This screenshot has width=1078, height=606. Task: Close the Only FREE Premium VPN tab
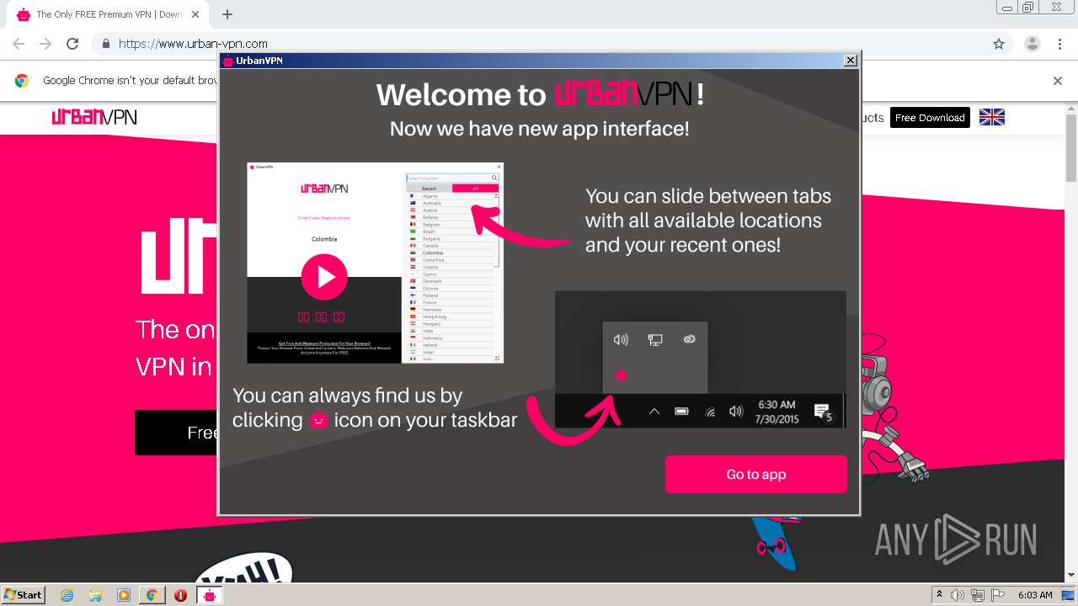point(195,14)
